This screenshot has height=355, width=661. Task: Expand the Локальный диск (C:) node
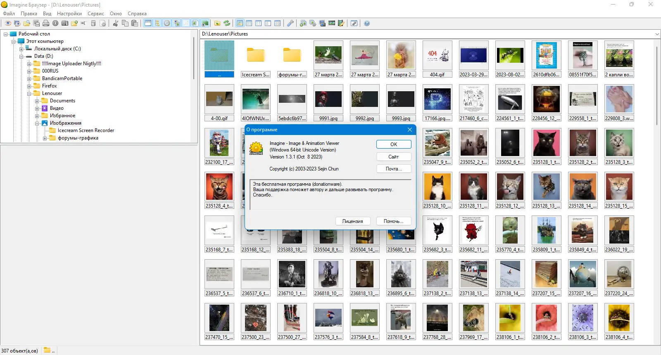(x=21, y=49)
